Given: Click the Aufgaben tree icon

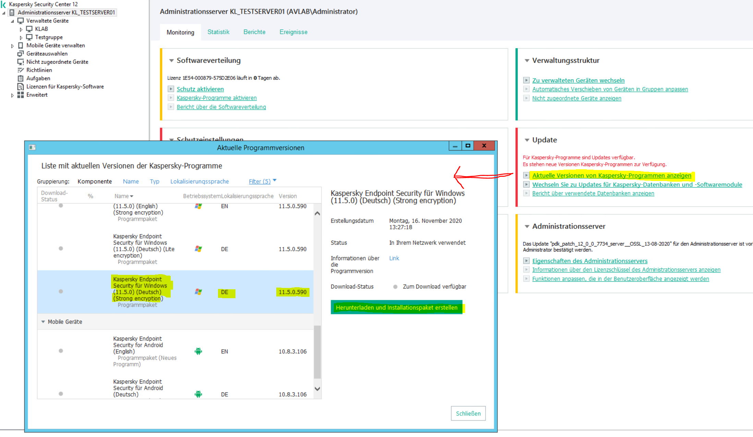Looking at the screenshot, I should [x=21, y=78].
